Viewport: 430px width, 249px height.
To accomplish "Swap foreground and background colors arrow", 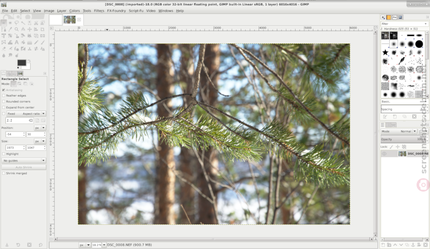I will [x=29, y=61].
